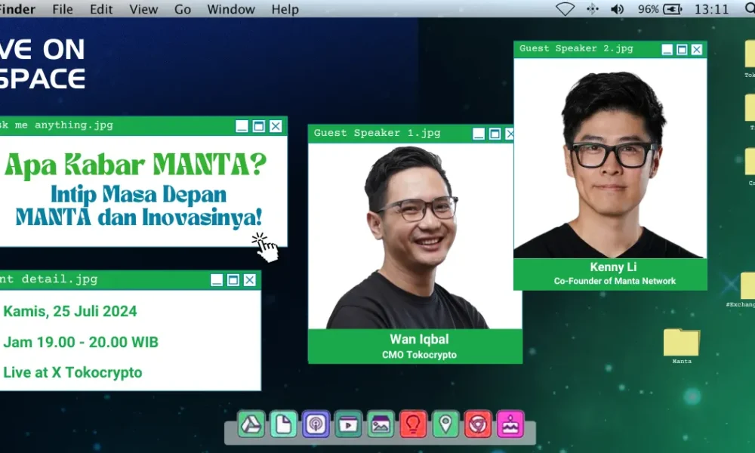Open the Window menu
The height and width of the screenshot is (453, 755).
pyautogui.click(x=231, y=9)
